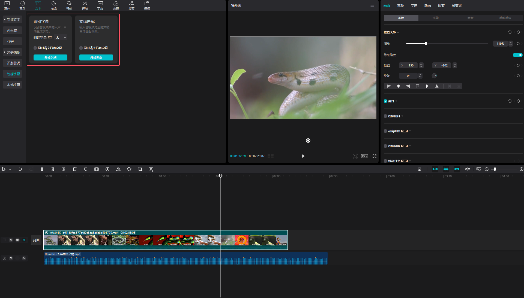Switch to the 动画 animation tab
Screen dimensions: 524x298
point(428,5)
